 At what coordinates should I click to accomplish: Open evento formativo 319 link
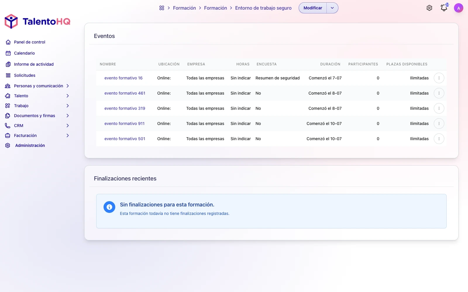125,108
